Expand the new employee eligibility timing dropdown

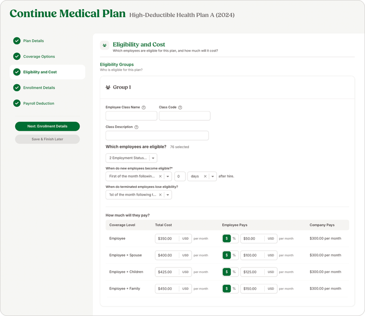168,176
